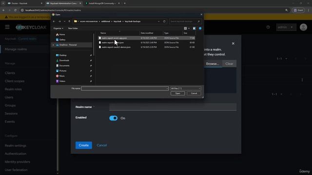Click the ecom-microservices breadcrumb

tap(89, 21)
